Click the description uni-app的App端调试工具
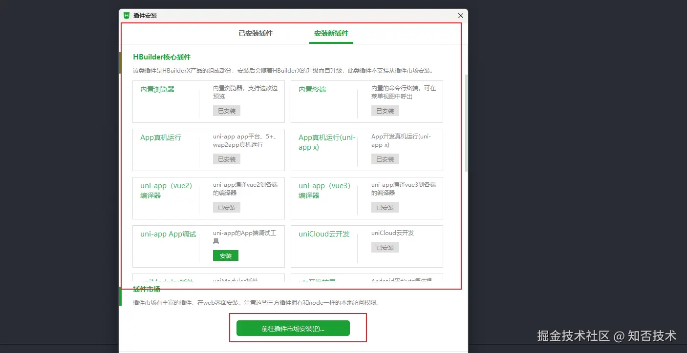The width and height of the screenshot is (687, 353). (x=244, y=237)
